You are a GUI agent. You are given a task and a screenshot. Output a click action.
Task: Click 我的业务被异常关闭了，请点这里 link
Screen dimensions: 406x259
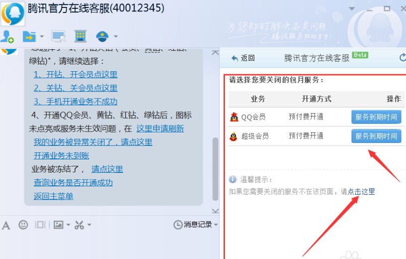(93, 142)
